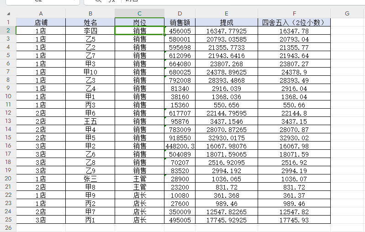Select the 3店 cell in 甲2's row

(x=41, y=146)
